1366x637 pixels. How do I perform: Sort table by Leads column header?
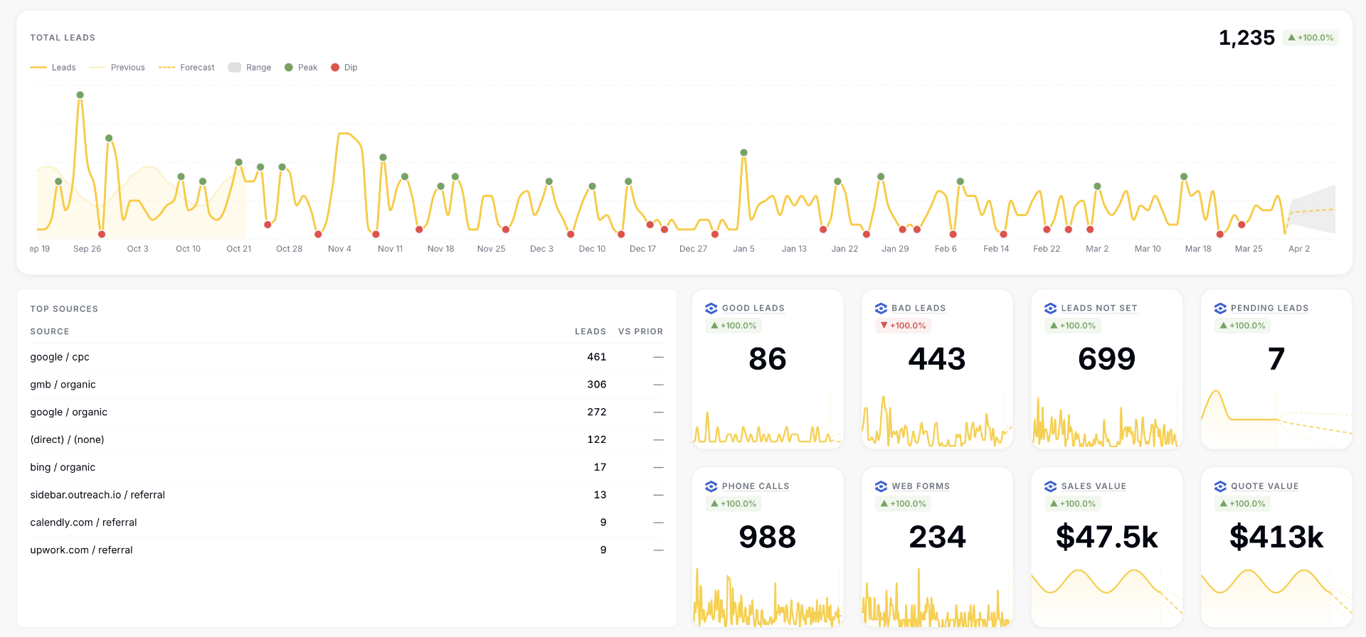pyautogui.click(x=590, y=331)
